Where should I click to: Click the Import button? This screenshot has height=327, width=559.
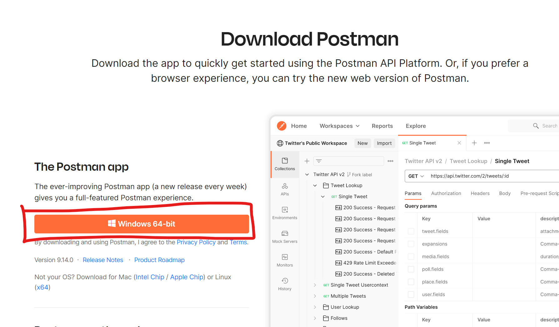pos(384,143)
